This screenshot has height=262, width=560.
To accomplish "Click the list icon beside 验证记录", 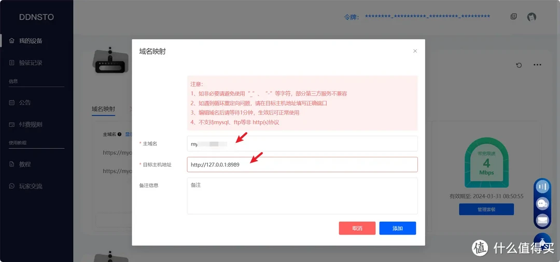I will click(x=12, y=63).
